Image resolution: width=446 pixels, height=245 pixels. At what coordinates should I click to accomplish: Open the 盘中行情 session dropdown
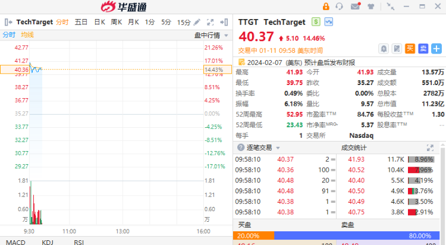point(211,35)
